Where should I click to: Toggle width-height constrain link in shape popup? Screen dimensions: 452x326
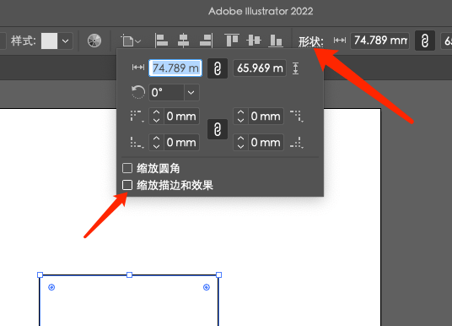pyautogui.click(x=218, y=68)
